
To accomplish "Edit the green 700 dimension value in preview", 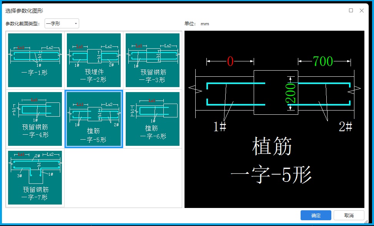I will (323, 61).
